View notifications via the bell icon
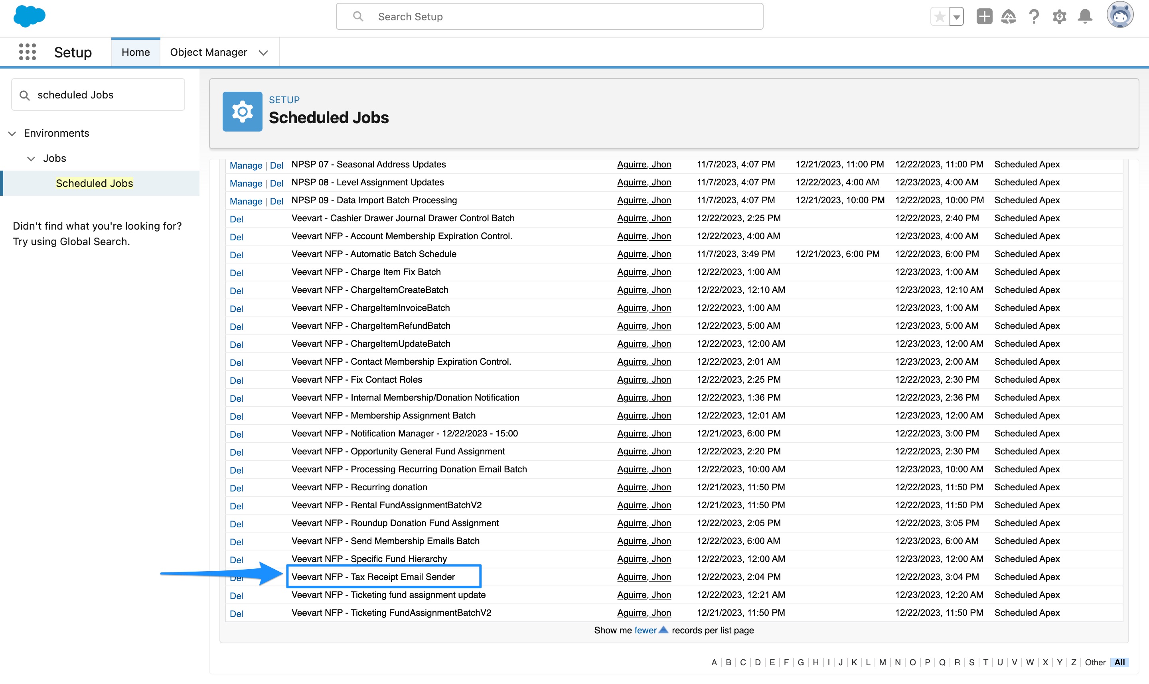Screen dimensions: 1149x684 coord(1084,17)
